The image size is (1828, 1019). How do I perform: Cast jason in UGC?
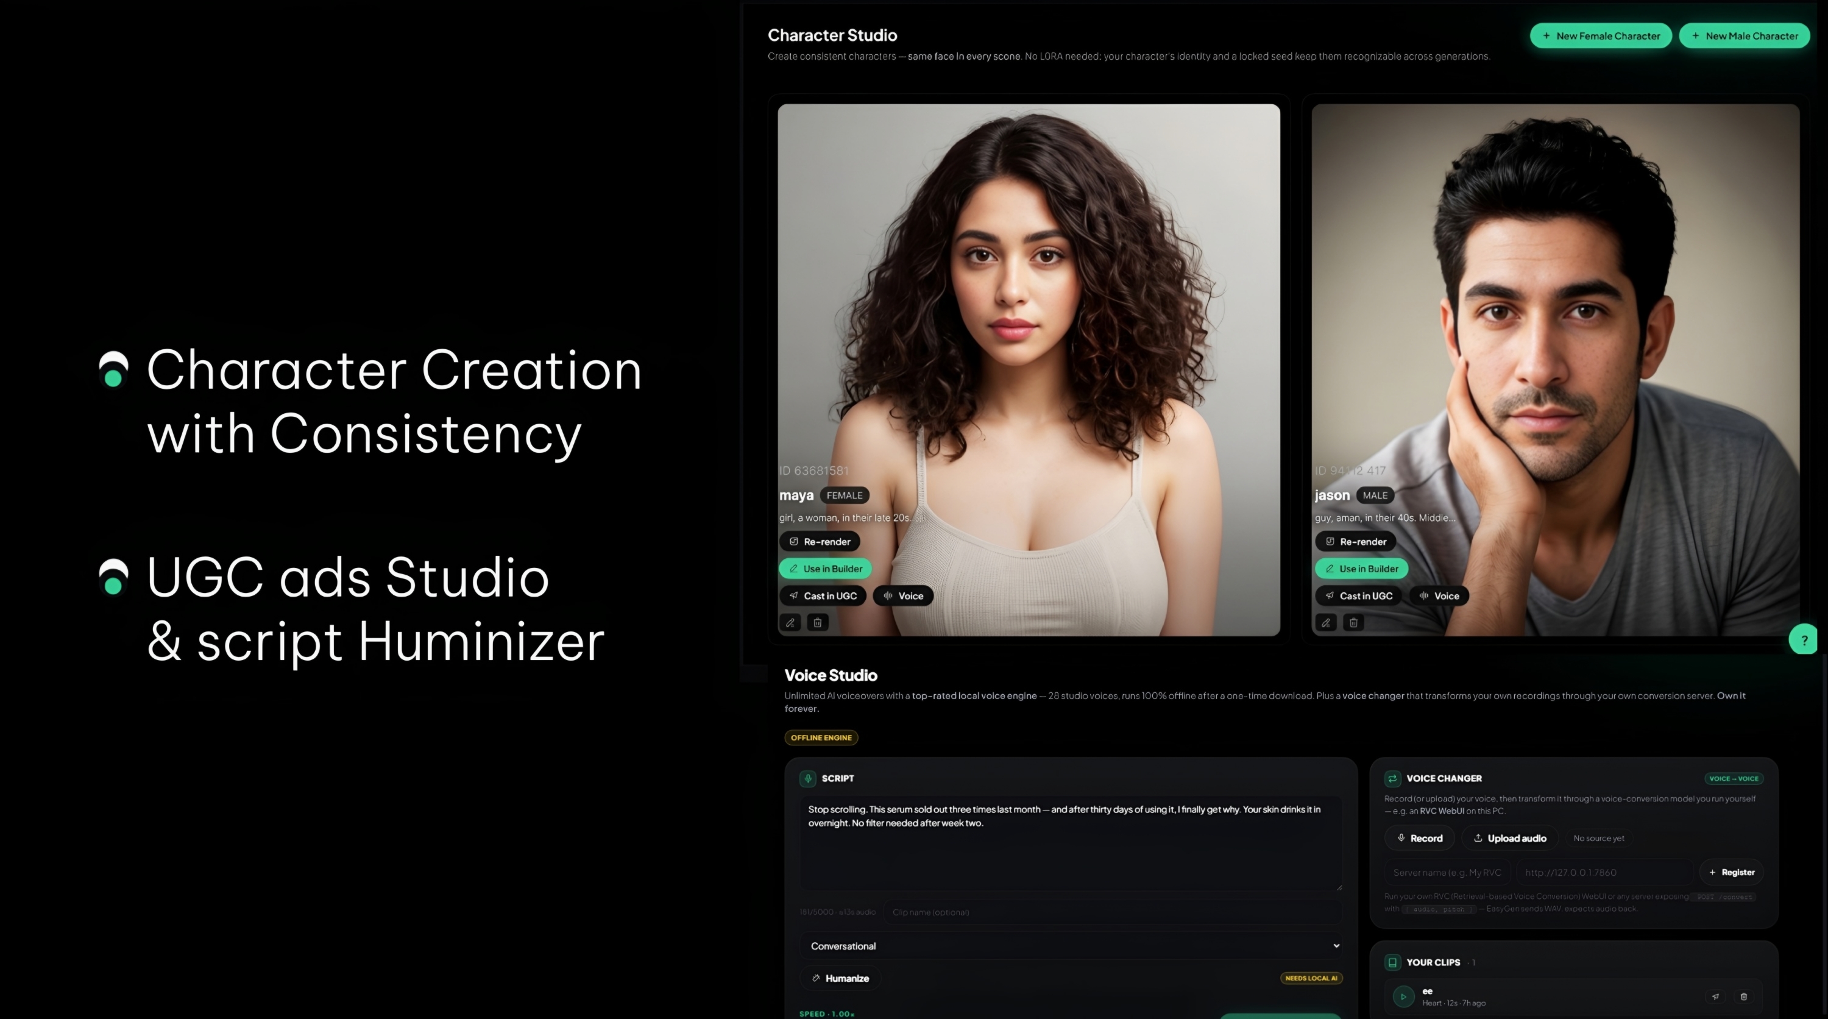tap(1358, 596)
